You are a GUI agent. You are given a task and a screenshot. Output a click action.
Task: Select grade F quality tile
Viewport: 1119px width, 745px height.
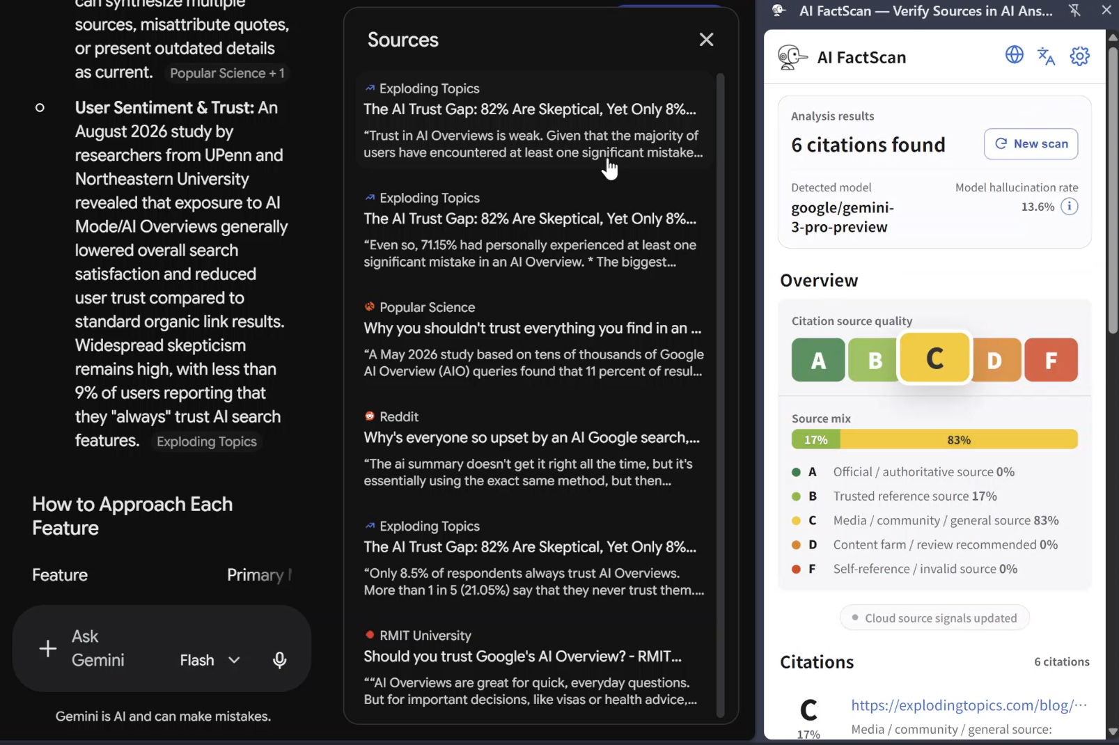pos(1051,360)
